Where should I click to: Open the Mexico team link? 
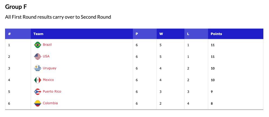[48, 80]
